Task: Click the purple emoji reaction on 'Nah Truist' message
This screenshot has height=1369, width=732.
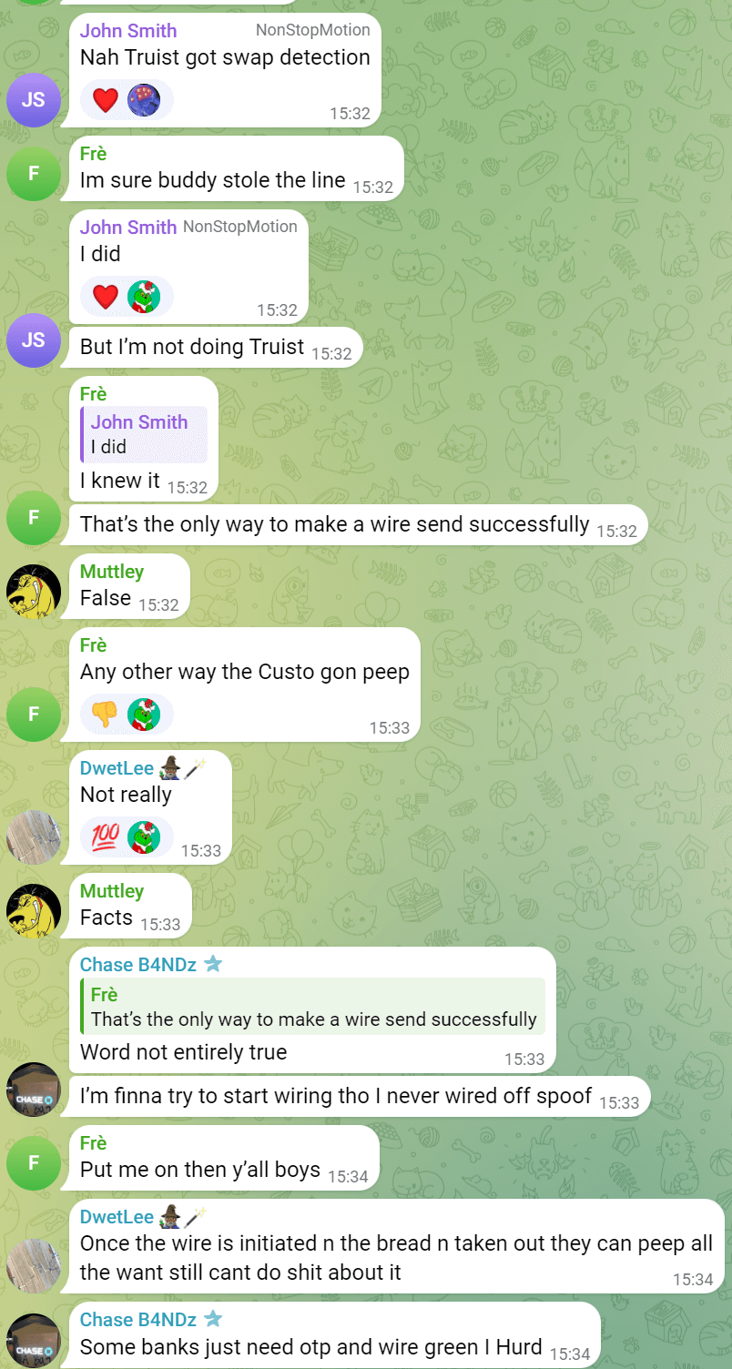Action: click(144, 98)
